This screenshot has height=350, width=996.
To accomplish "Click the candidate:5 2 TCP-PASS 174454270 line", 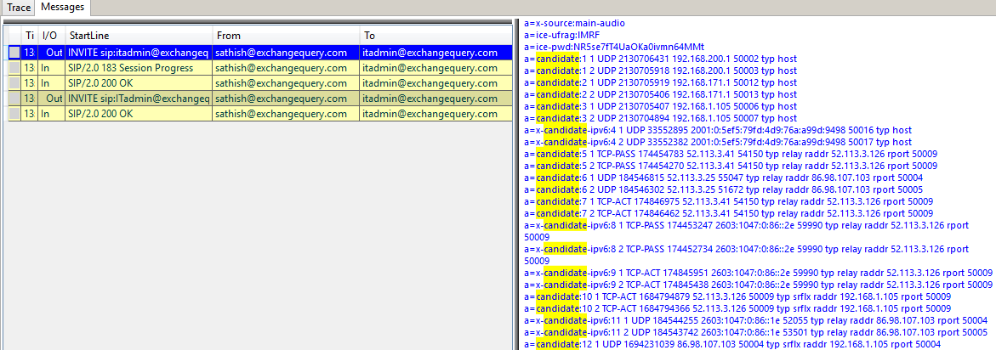I will [731, 166].
